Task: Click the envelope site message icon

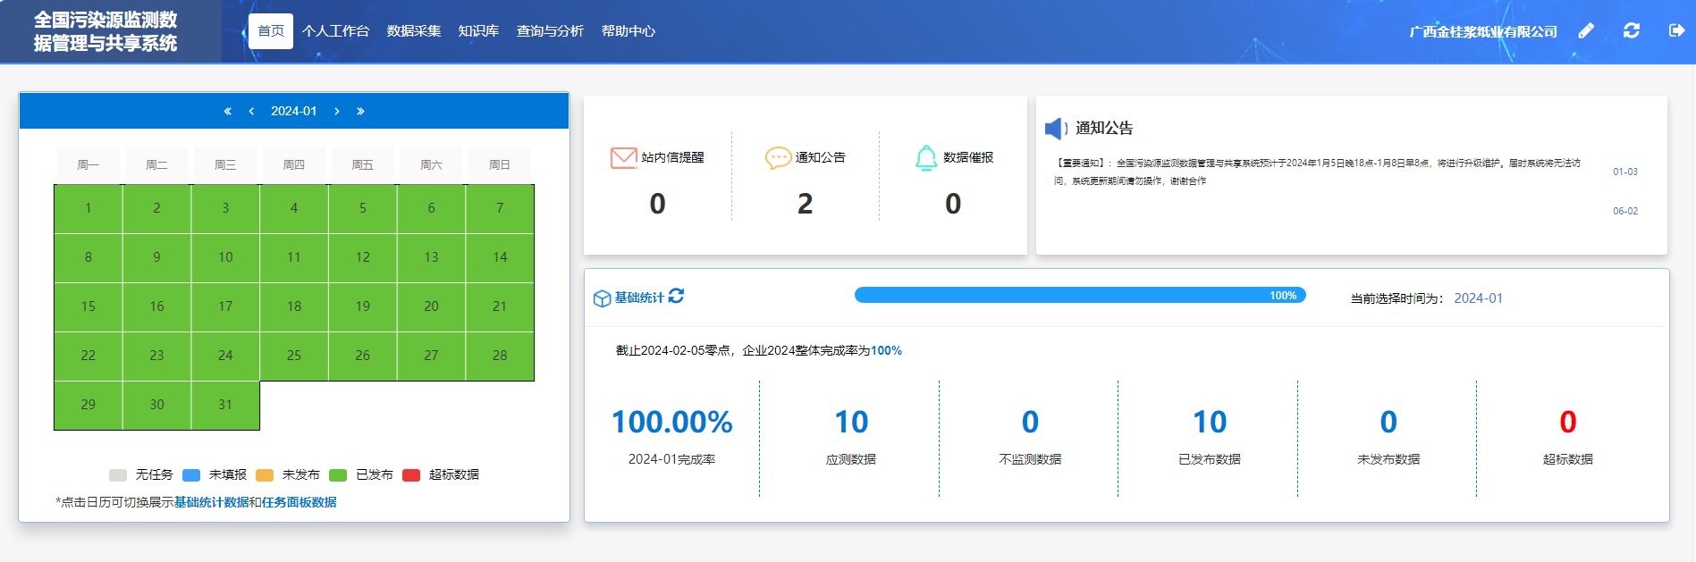Action: (623, 158)
